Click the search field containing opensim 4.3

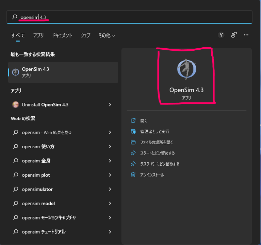(129, 17)
